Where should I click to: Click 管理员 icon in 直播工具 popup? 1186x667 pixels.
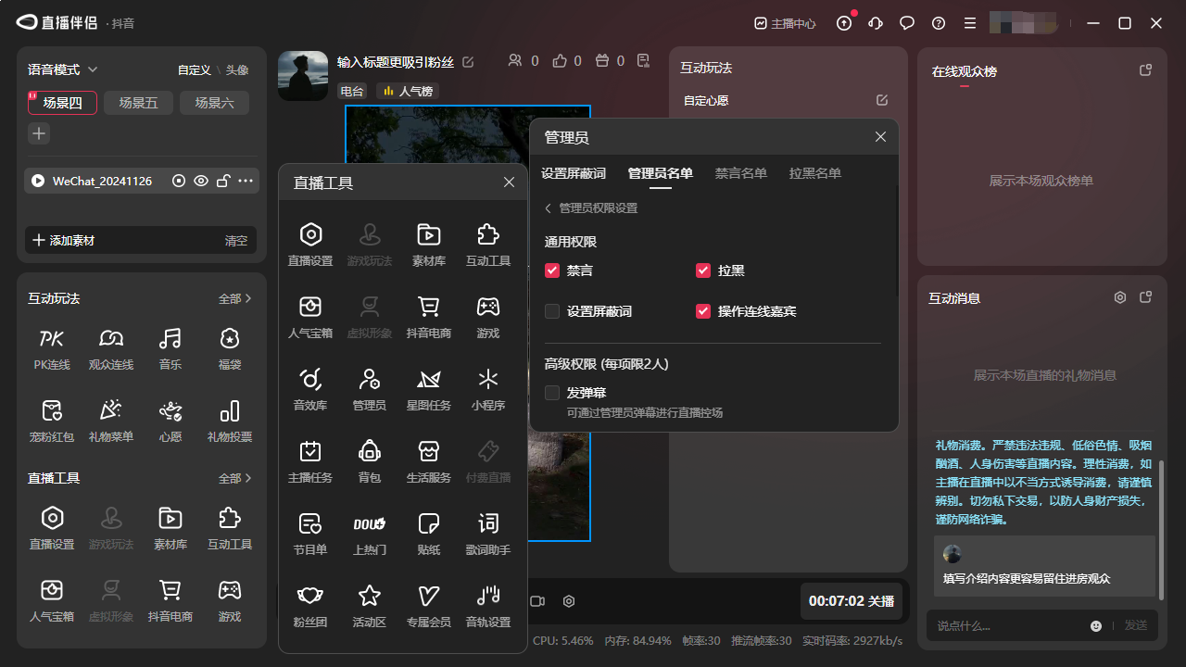pos(370,389)
